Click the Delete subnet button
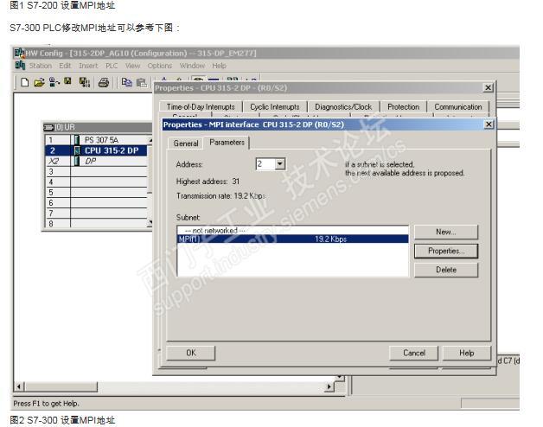Screen dimensions: 543x427 (446, 270)
